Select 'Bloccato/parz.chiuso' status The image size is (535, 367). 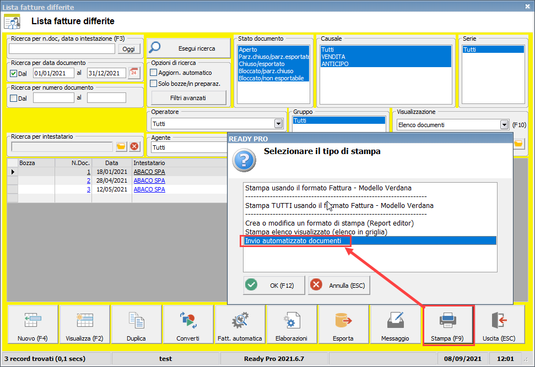click(x=274, y=71)
